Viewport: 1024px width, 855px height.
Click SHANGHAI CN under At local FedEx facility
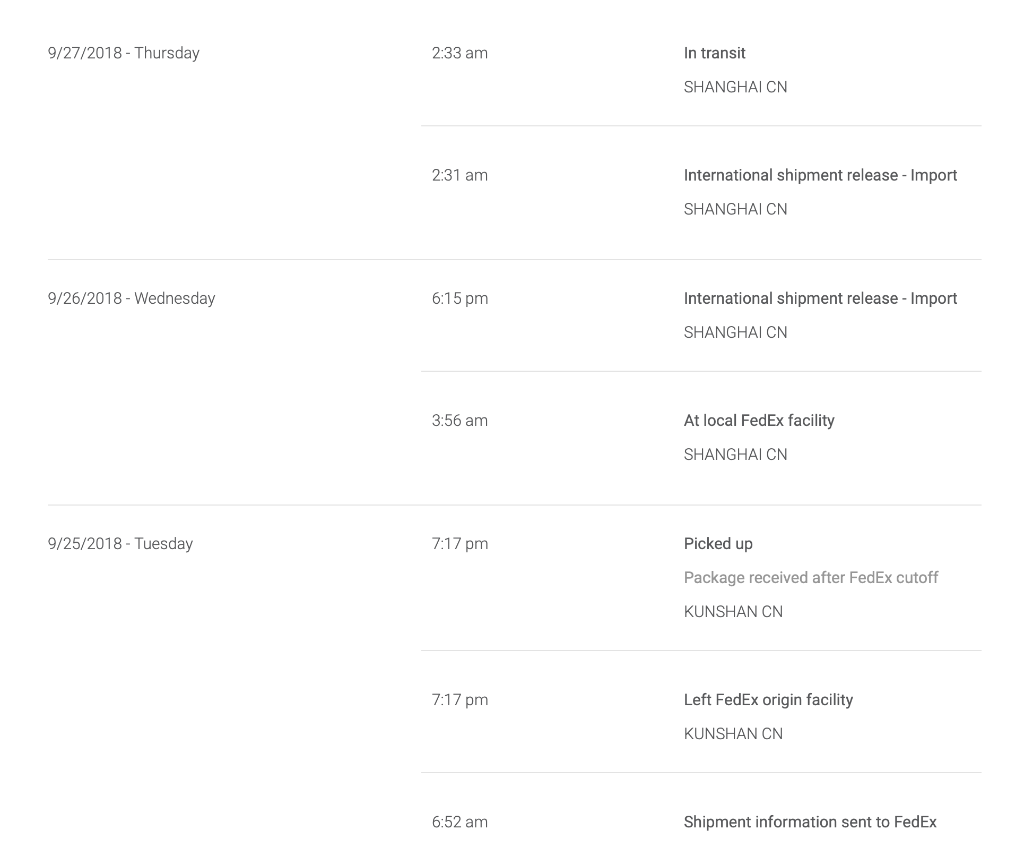(735, 455)
